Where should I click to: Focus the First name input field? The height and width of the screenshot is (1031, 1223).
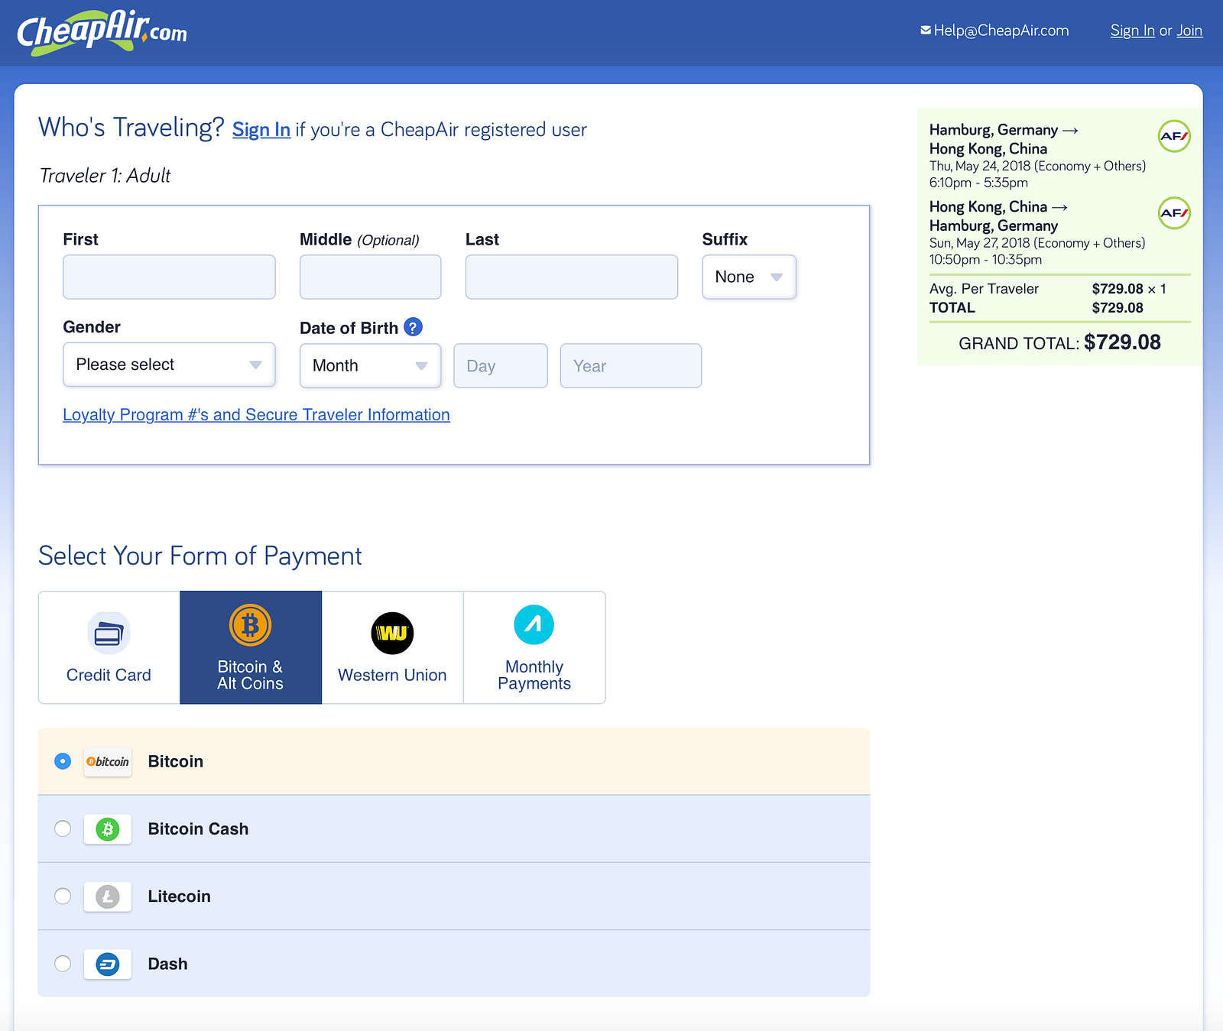169,277
